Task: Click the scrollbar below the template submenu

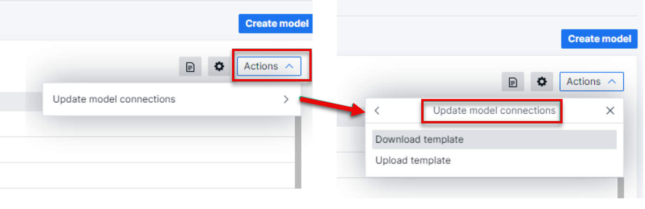Action: click(x=620, y=187)
